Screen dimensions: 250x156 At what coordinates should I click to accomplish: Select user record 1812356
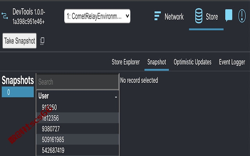click(x=78, y=118)
